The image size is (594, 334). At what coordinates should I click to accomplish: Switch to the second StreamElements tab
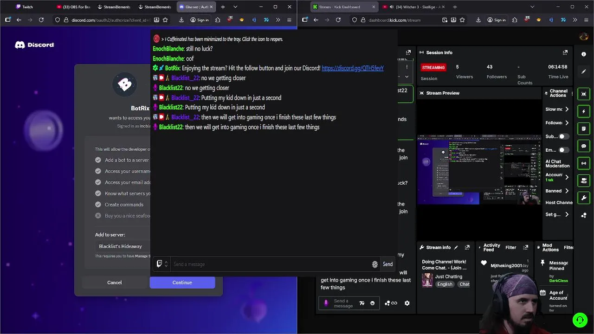tap(155, 7)
